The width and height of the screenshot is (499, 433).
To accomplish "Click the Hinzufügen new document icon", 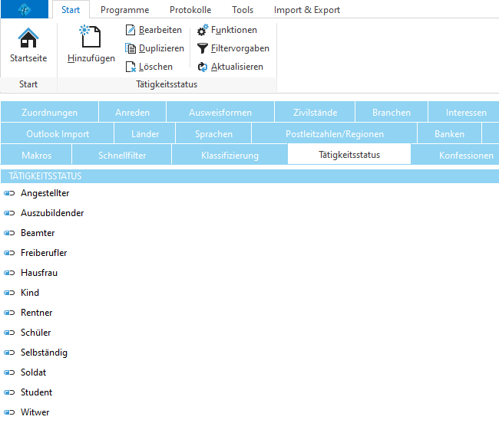I will tap(91, 36).
